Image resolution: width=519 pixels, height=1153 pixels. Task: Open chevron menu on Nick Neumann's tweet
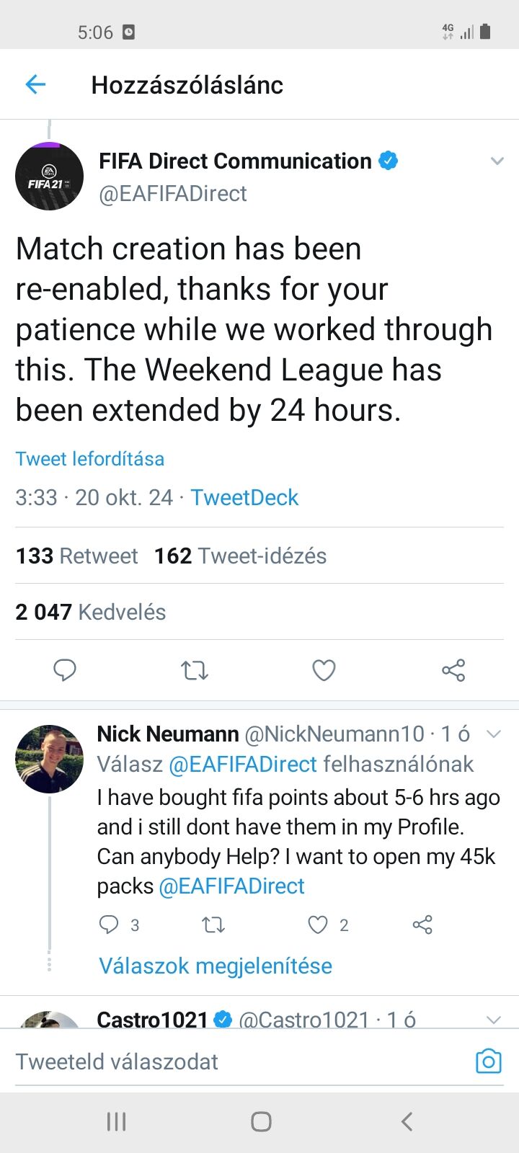click(x=494, y=734)
